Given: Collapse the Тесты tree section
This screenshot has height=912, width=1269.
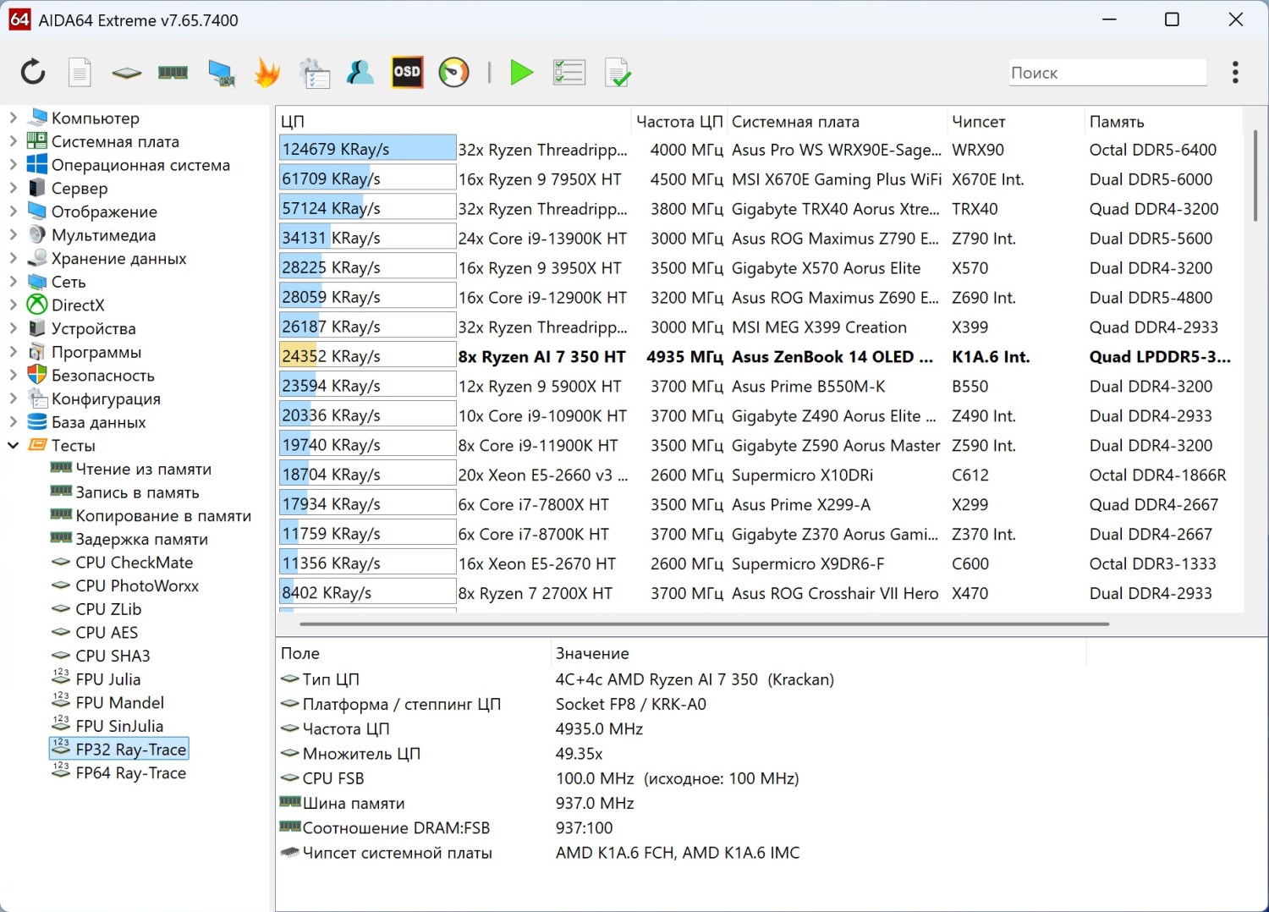Looking at the screenshot, I should pos(13,446).
